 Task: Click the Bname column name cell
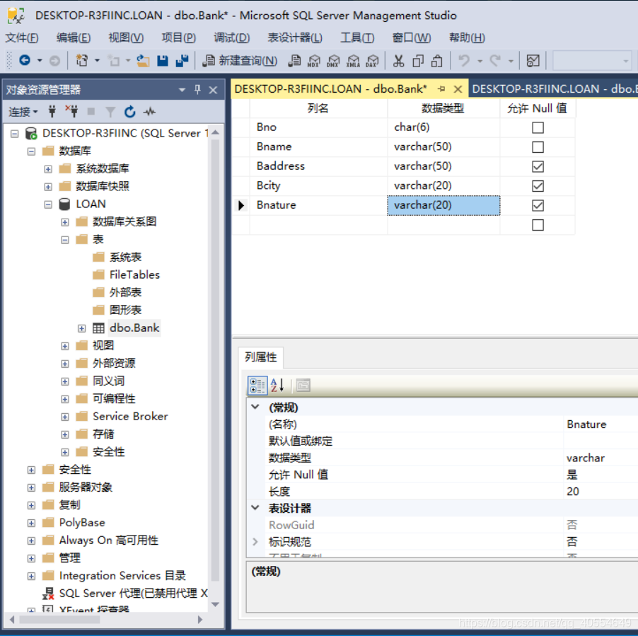click(x=318, y=147)
